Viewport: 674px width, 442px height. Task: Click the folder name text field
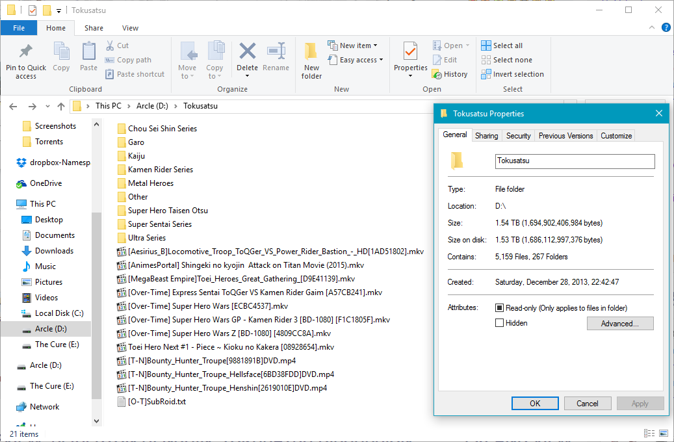click(x=574, y=161)
